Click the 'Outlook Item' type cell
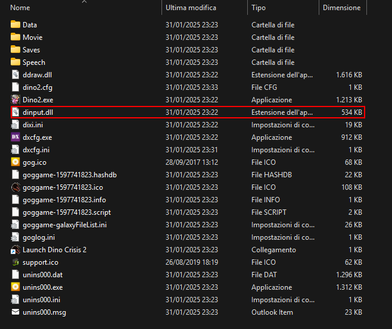The image size is (392, 329). pos(272,312)
